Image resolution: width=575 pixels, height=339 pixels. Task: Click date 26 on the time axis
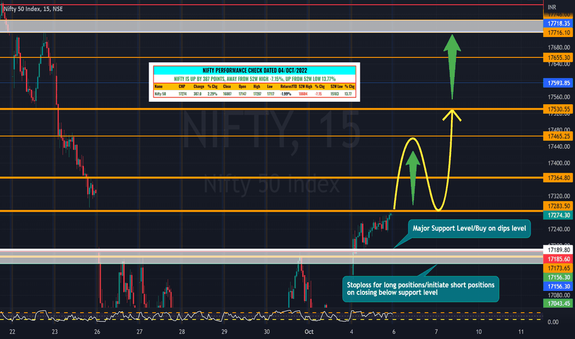pyautogui.click(x=97, y=332)
